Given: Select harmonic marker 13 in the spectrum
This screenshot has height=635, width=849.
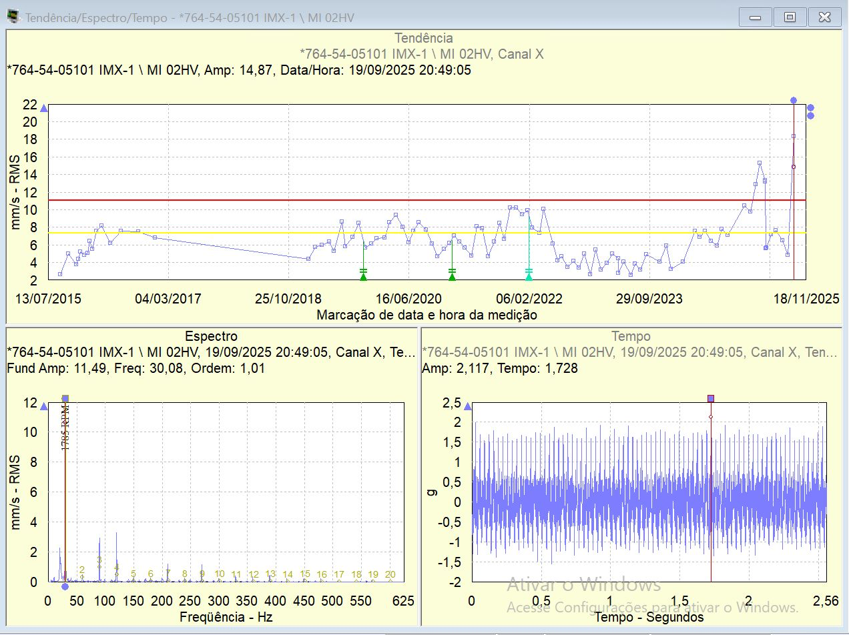Looking at the screenshot, I should tap(270, 574).
